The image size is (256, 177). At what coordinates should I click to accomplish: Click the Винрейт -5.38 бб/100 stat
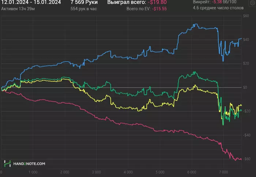pyautogui.click(x=215, y=2)
